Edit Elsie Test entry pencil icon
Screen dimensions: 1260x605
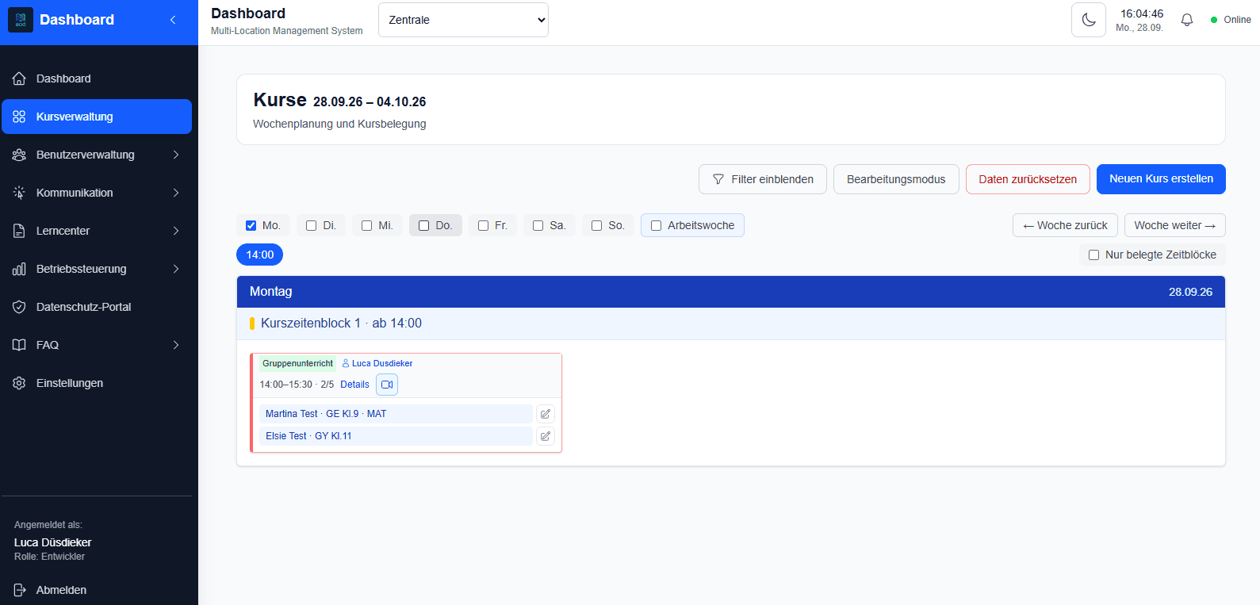coord(546,436)
